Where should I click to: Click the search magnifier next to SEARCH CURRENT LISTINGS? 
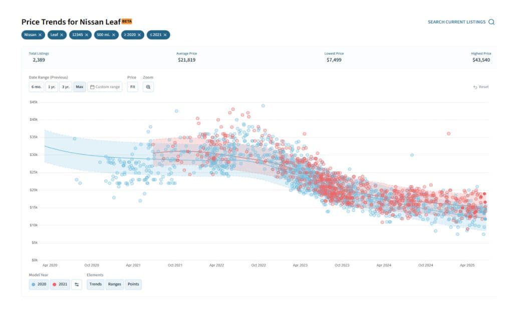pos(491,22)
